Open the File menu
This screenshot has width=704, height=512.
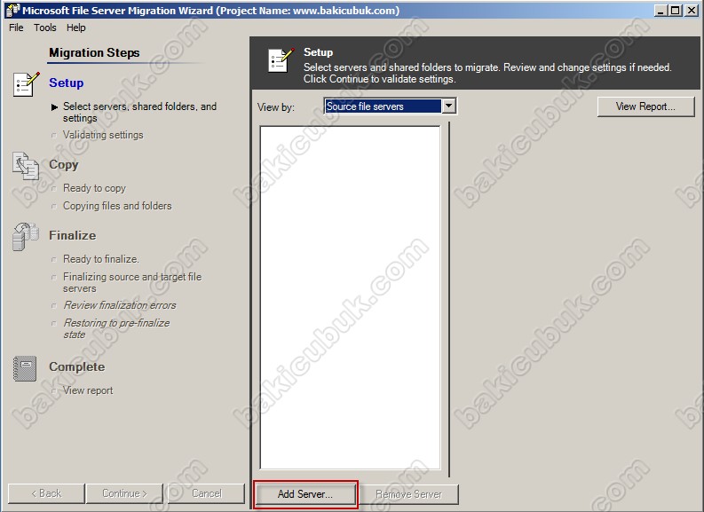pyautogui.click(x=16, y=28)
